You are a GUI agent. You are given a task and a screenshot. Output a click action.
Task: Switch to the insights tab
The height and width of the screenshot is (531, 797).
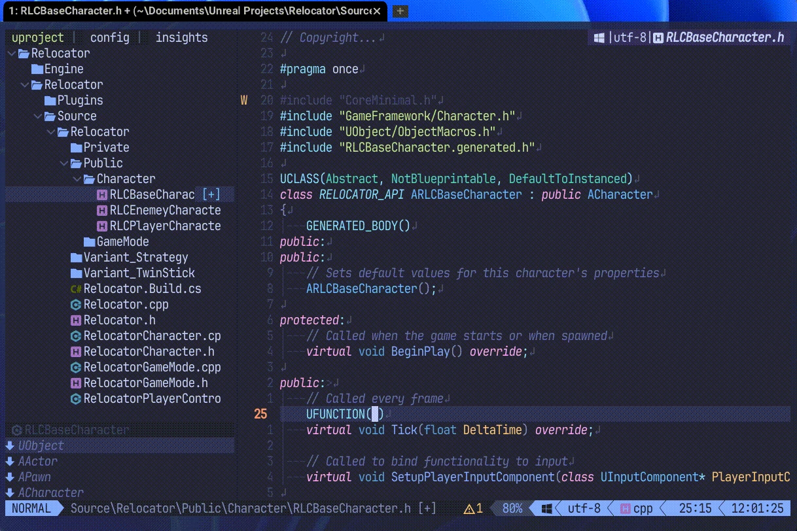pyautogui.click(x=181, y=37)
